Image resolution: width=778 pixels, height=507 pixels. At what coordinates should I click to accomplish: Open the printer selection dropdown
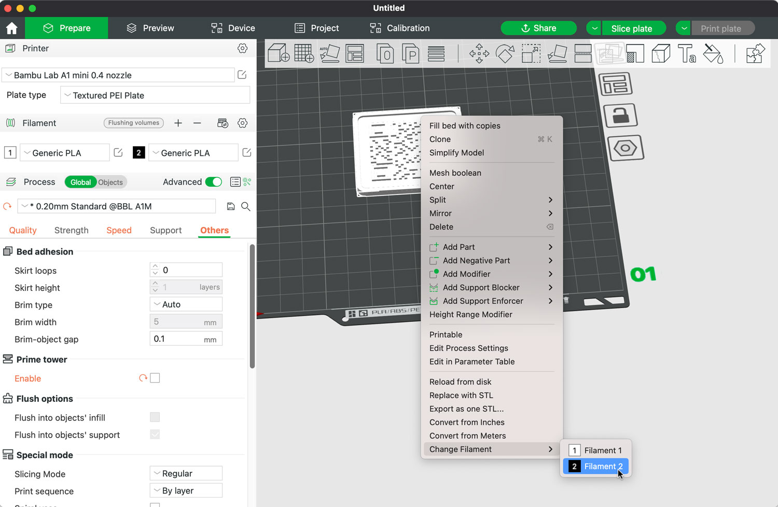point(118,75)
